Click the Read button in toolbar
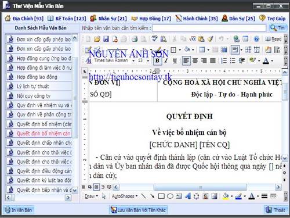Screen dimensions: 290x218 [x=273, y=39]
